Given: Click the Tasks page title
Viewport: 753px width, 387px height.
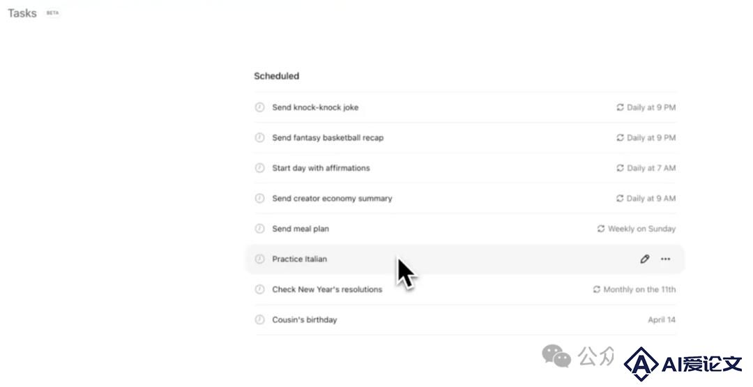Looking at the screenshot, I should 22,13.
